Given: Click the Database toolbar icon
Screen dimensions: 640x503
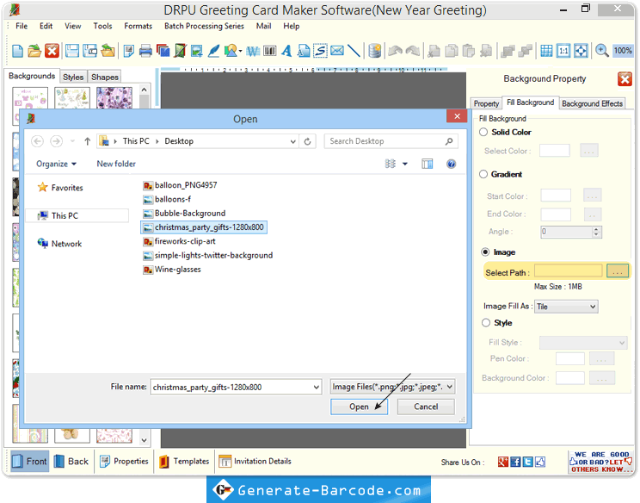Looking at the screenshot, I should click(375, 51).
